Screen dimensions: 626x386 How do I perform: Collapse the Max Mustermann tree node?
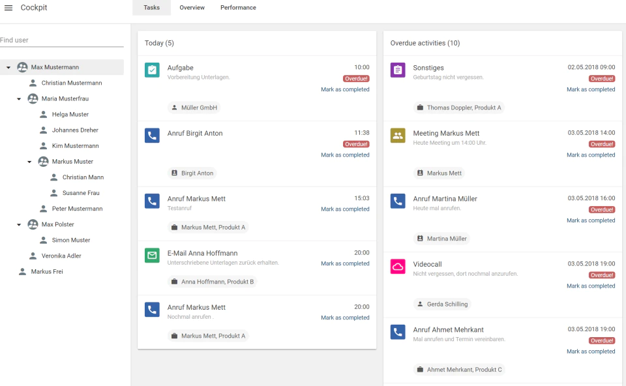pos(8,67)
